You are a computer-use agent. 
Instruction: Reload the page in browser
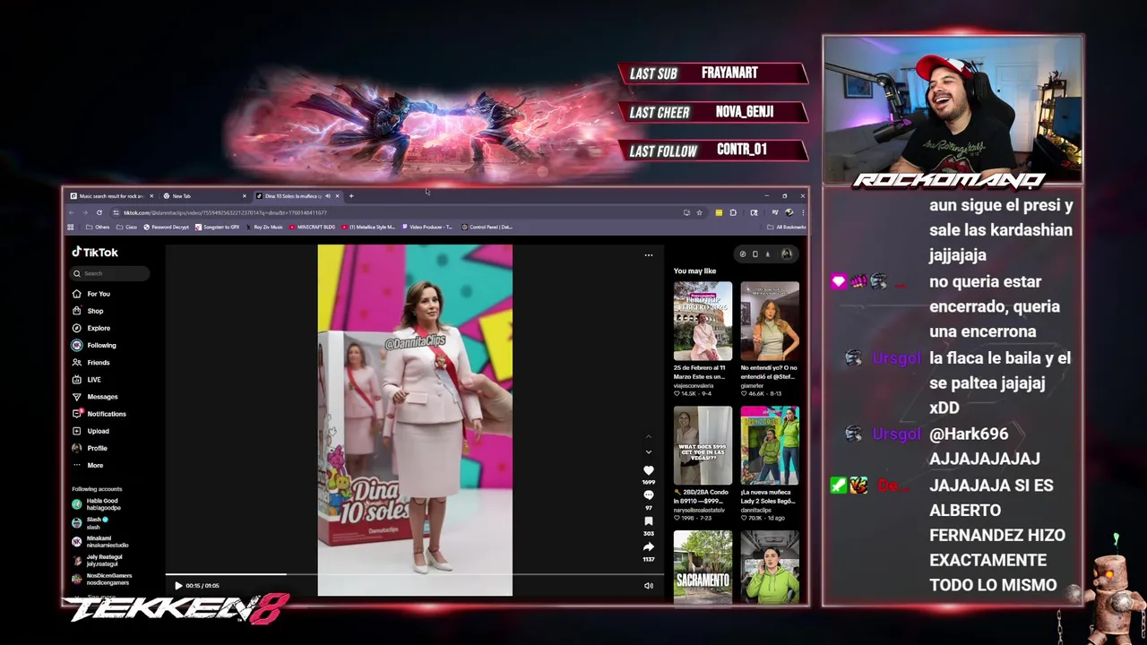99,212
